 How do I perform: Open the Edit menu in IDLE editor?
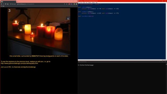pos(81,3)
